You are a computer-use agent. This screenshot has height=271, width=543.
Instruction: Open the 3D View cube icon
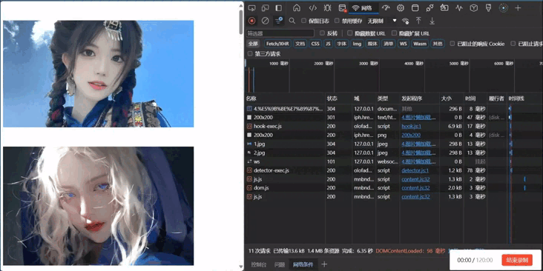tap(474, 8)
